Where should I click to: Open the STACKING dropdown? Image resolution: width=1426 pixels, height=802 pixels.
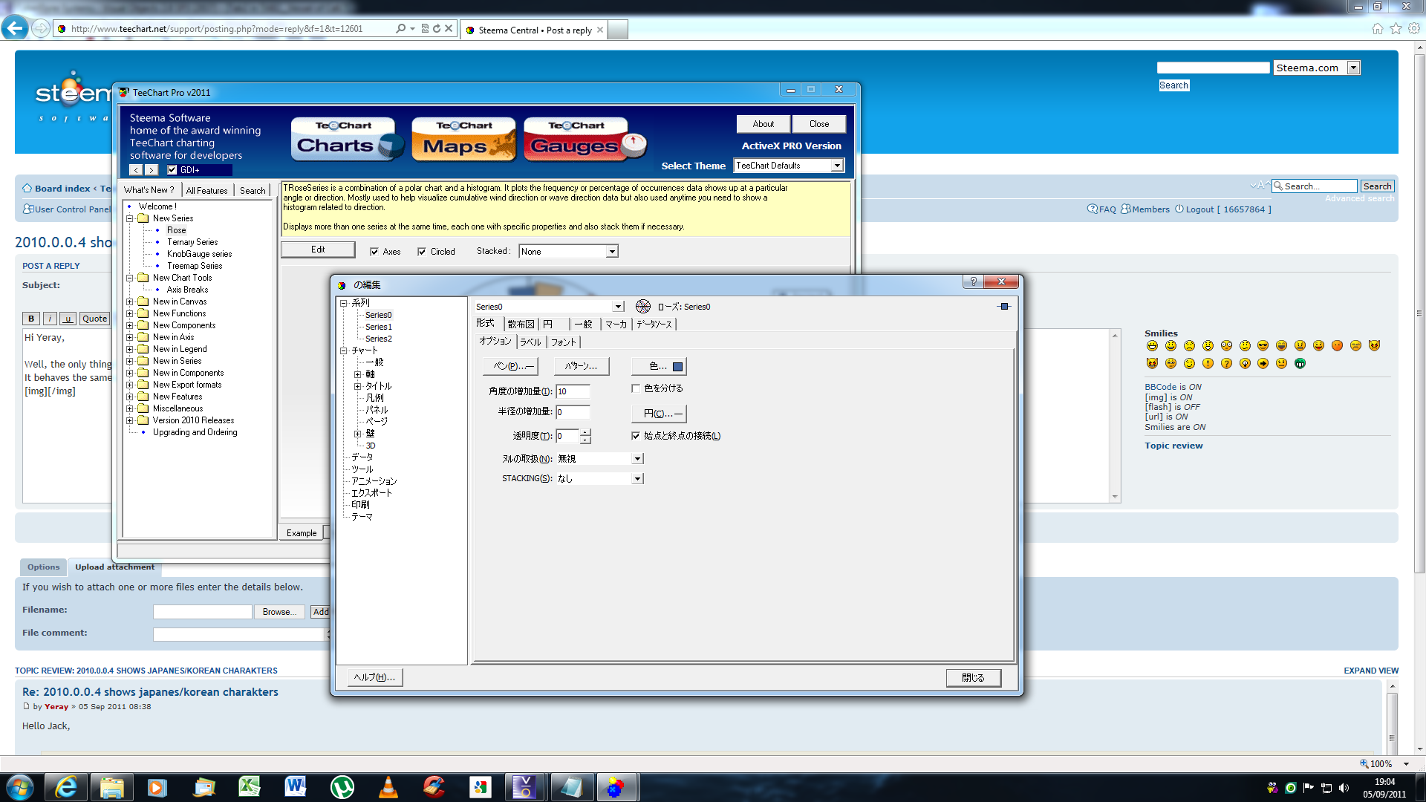point(637,479)
